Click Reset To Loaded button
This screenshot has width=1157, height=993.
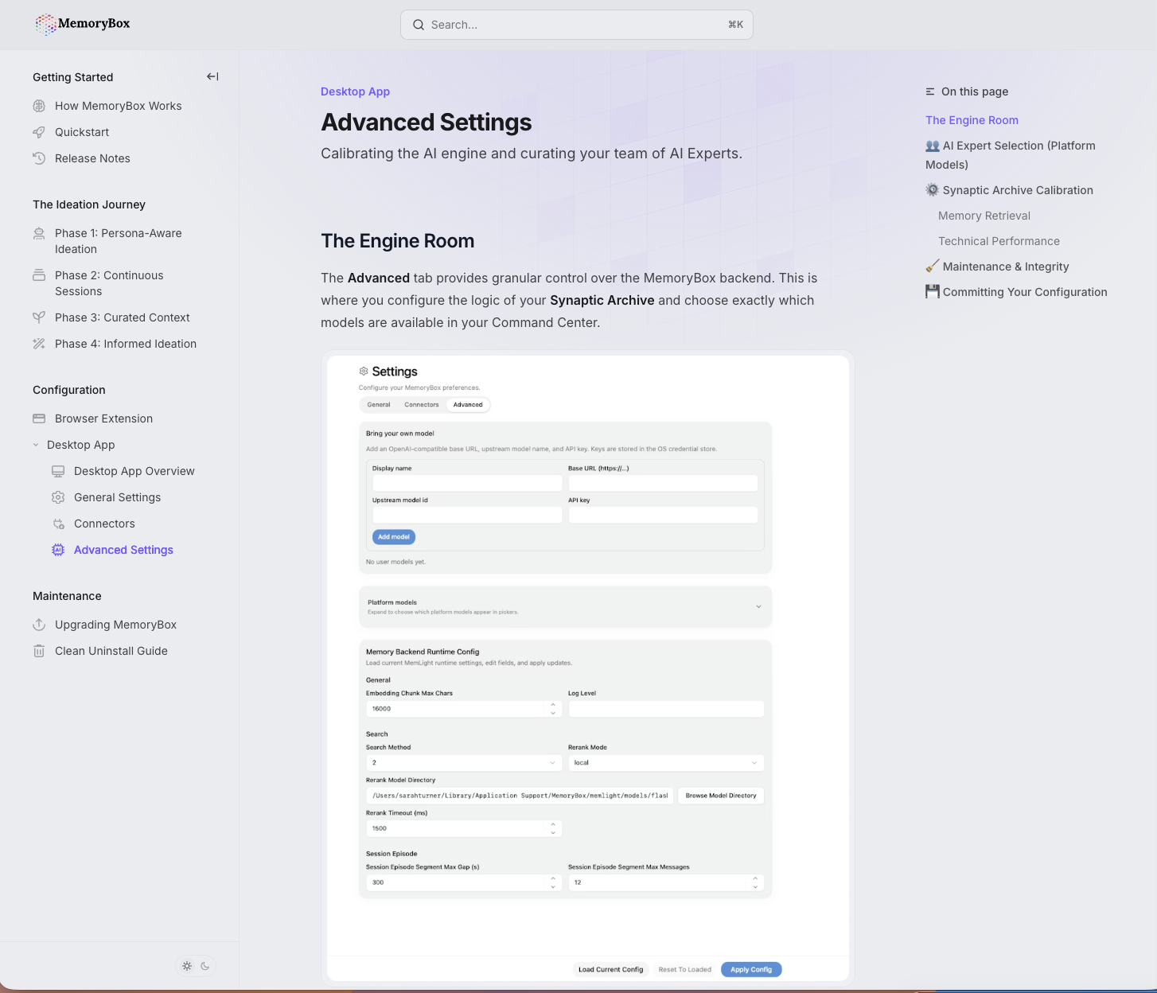point(685,969)
